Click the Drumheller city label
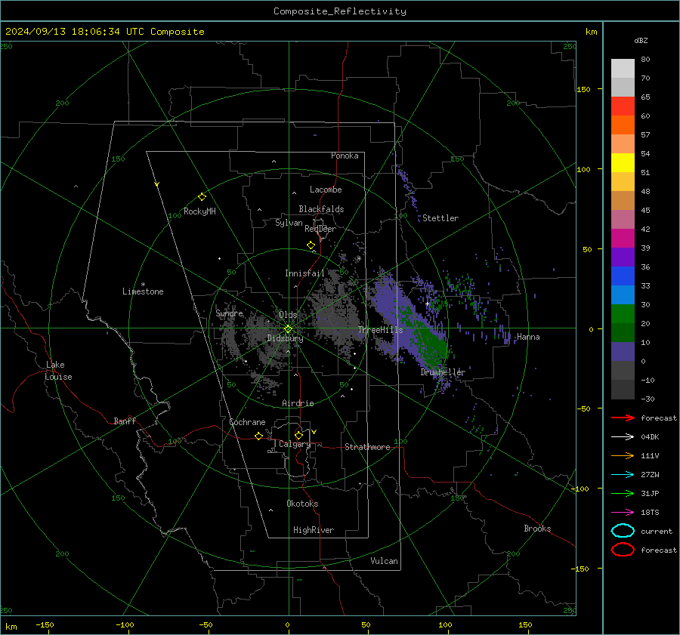 [443, 372]
